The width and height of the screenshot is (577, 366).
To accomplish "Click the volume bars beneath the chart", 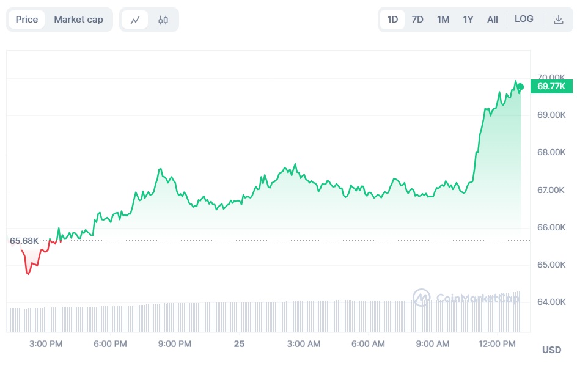I will point(263,317).
